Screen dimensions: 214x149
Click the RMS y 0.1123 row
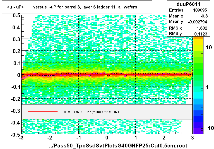[x=188, y=33]
